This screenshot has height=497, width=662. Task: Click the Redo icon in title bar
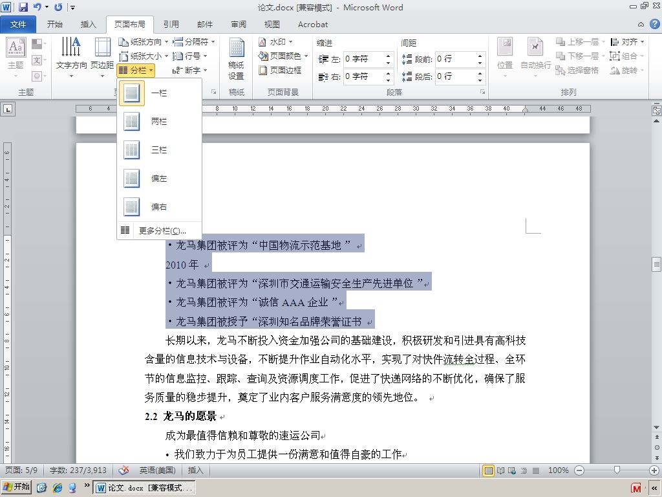pos(58,6)
